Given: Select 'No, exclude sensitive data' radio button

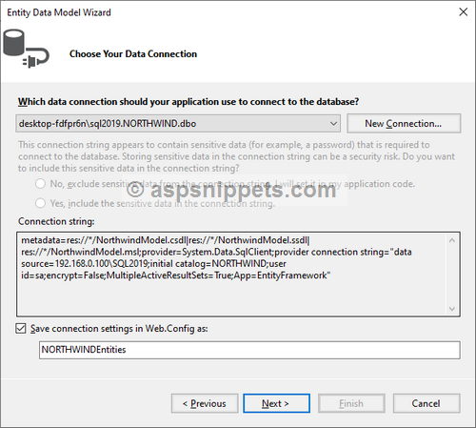Looking at the screenshot, I should (40, 184).
